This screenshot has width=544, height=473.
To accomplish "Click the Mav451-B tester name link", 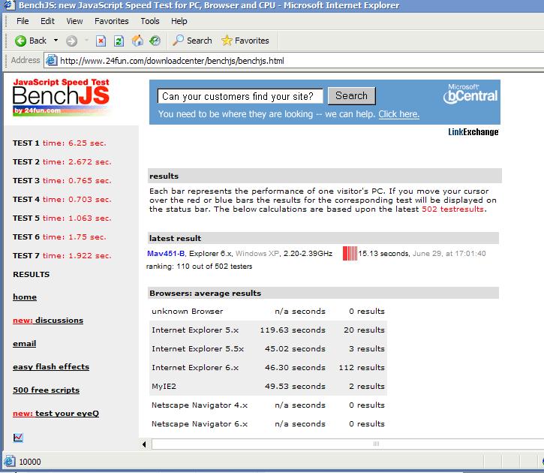I will click(166, 253).
